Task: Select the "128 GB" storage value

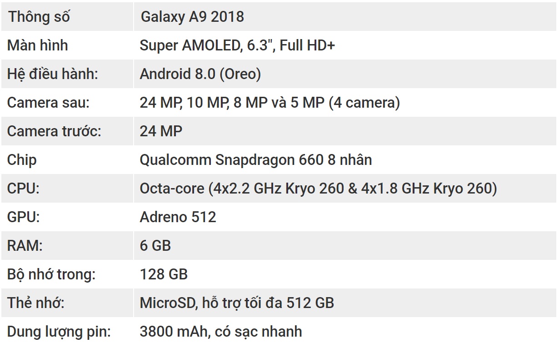Action: (x=164, y=274)
